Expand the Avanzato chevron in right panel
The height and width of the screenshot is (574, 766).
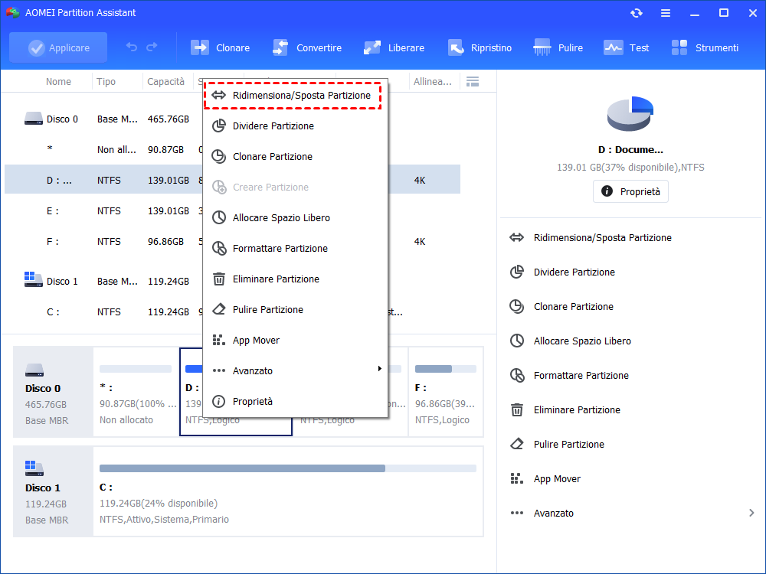[x=751, y=513]
